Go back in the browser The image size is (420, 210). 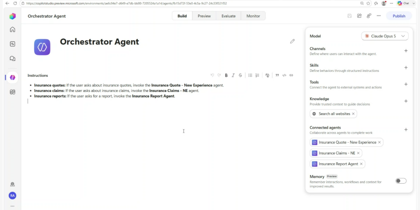click(7, 3)
